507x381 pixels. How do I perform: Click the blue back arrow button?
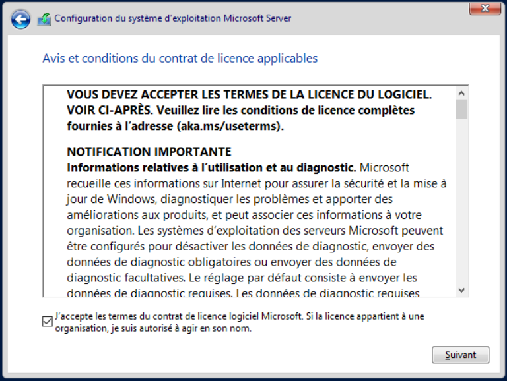[21, 19]
